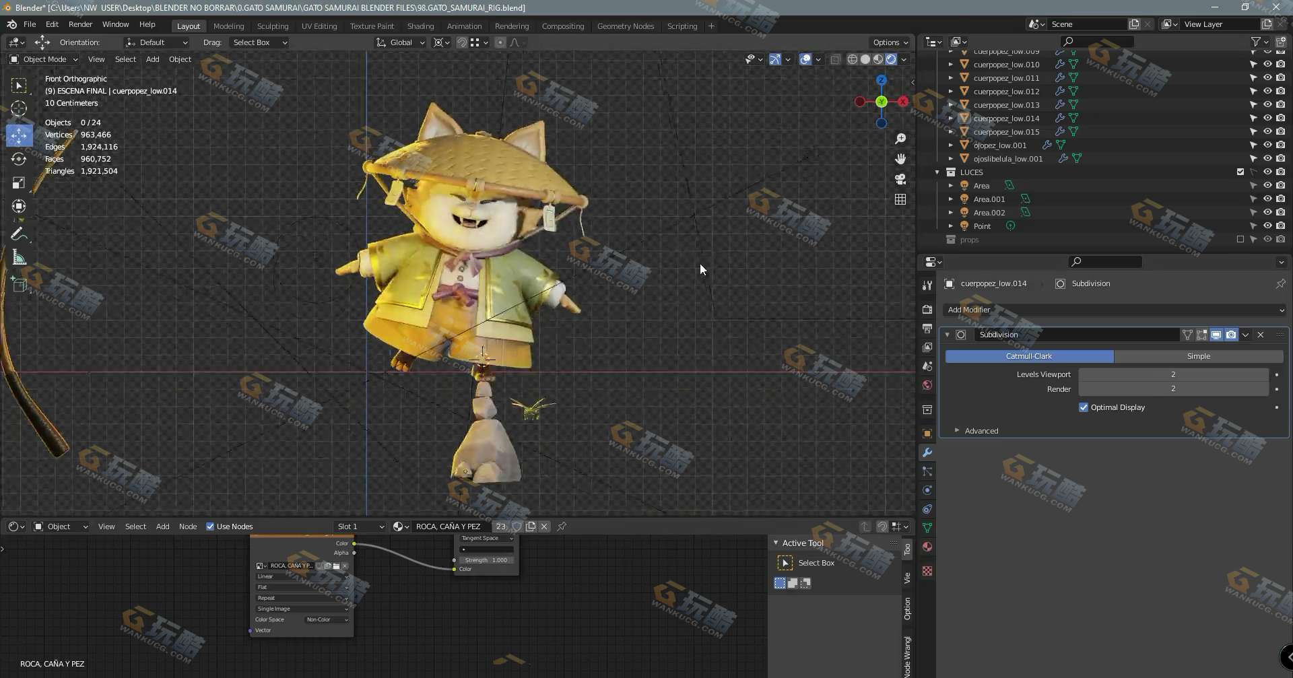
Task: Disable Point light in renders
Action: (1281, 226)
